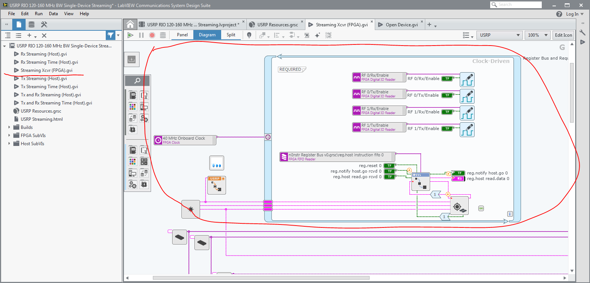Image resolution: width=590 pixels, height=283 pixels.
Task: Open the reorder objects dropdown
Action: coord(264,35)
